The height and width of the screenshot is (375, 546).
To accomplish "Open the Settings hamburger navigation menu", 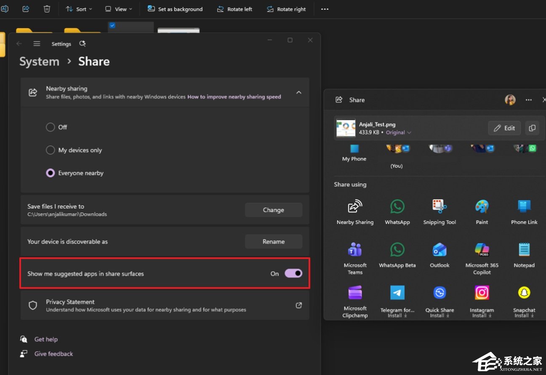I will pos(37,44).
